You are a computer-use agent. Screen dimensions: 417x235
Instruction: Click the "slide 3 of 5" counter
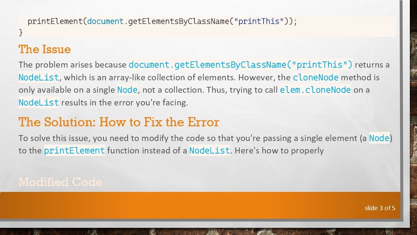pos(380,208)
